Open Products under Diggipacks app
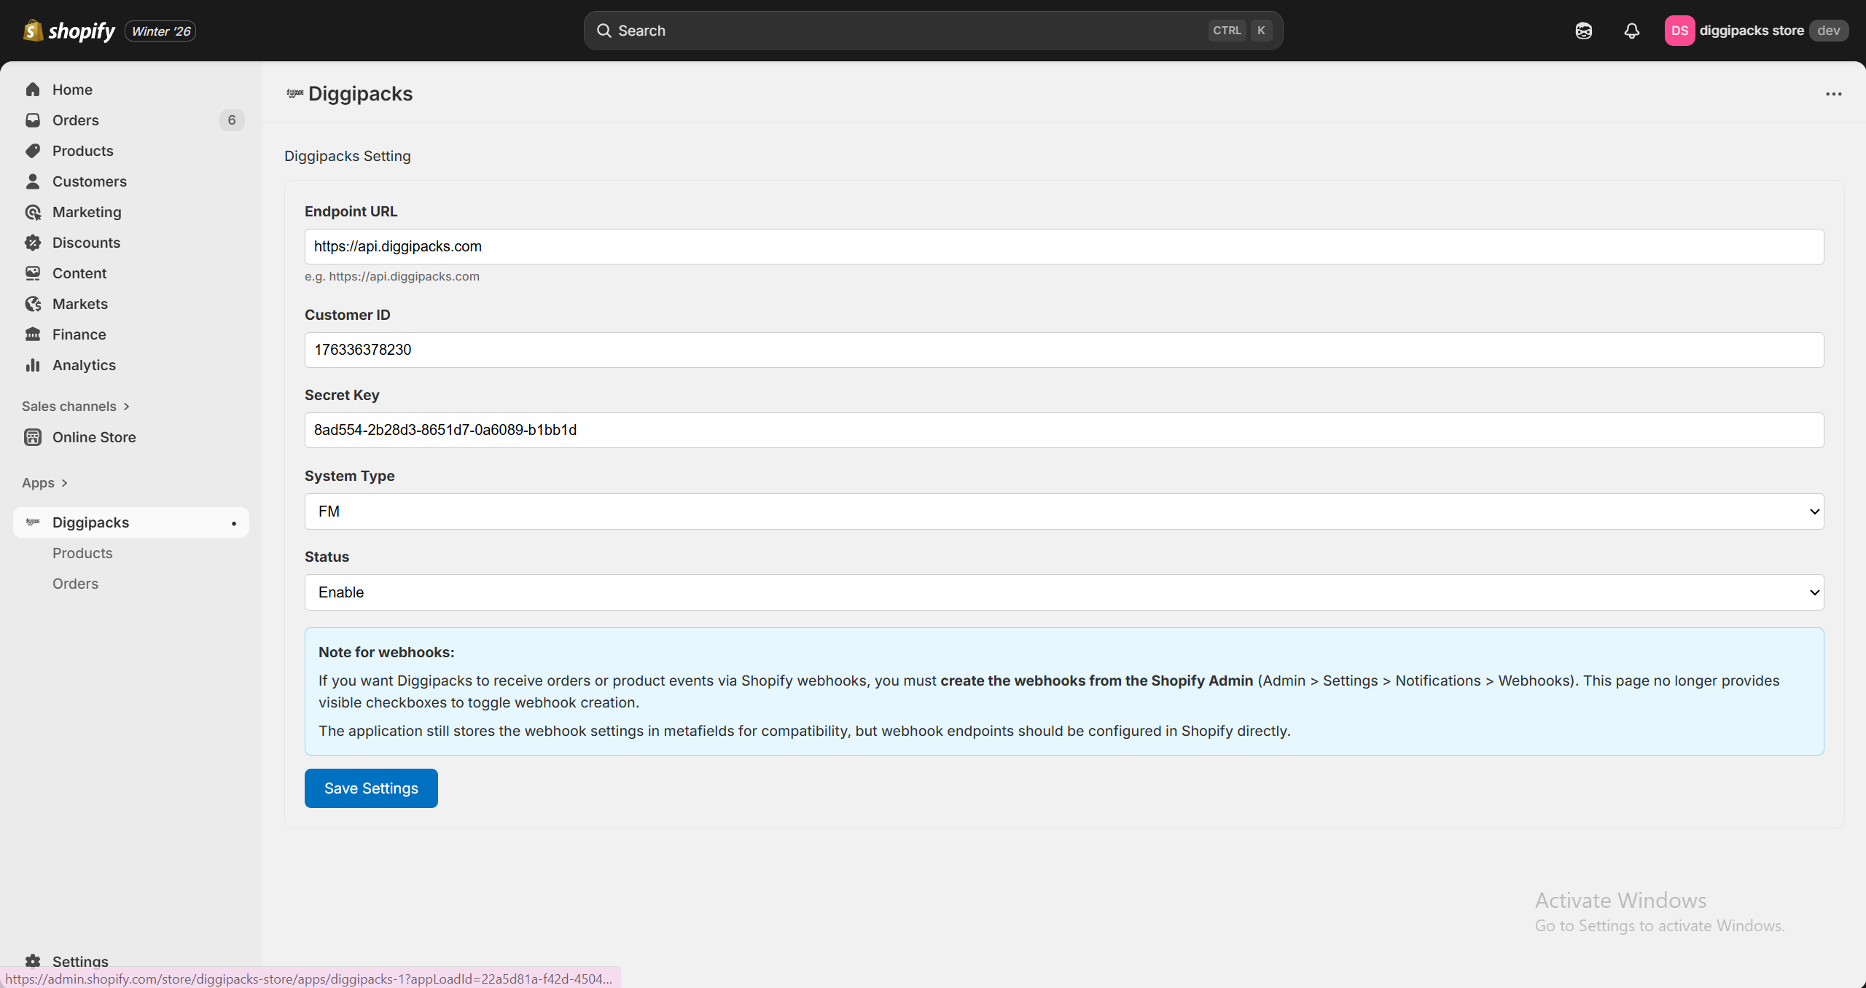Screen dimensions: 1866x988 point(82,553)
